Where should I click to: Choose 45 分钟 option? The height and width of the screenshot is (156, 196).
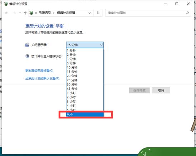[85, 89]
